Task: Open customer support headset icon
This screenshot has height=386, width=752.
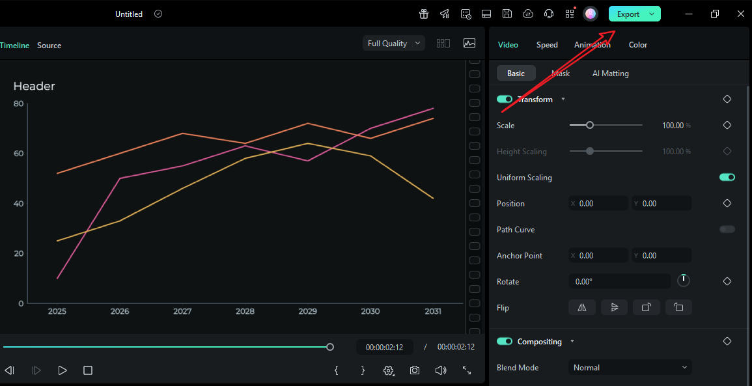Action: pyautogui.click(x=548, y=13)
